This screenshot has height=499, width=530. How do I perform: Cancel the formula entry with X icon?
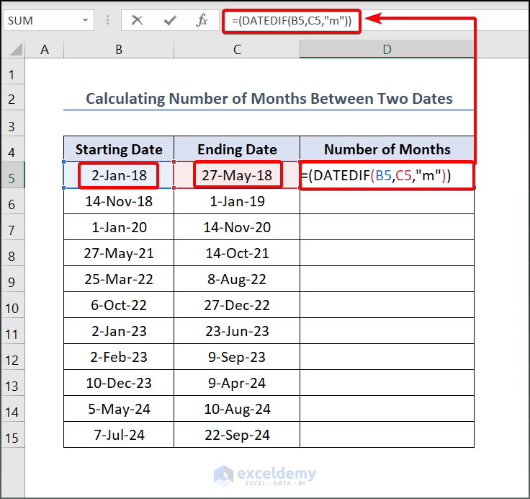[x=137, y=20]
